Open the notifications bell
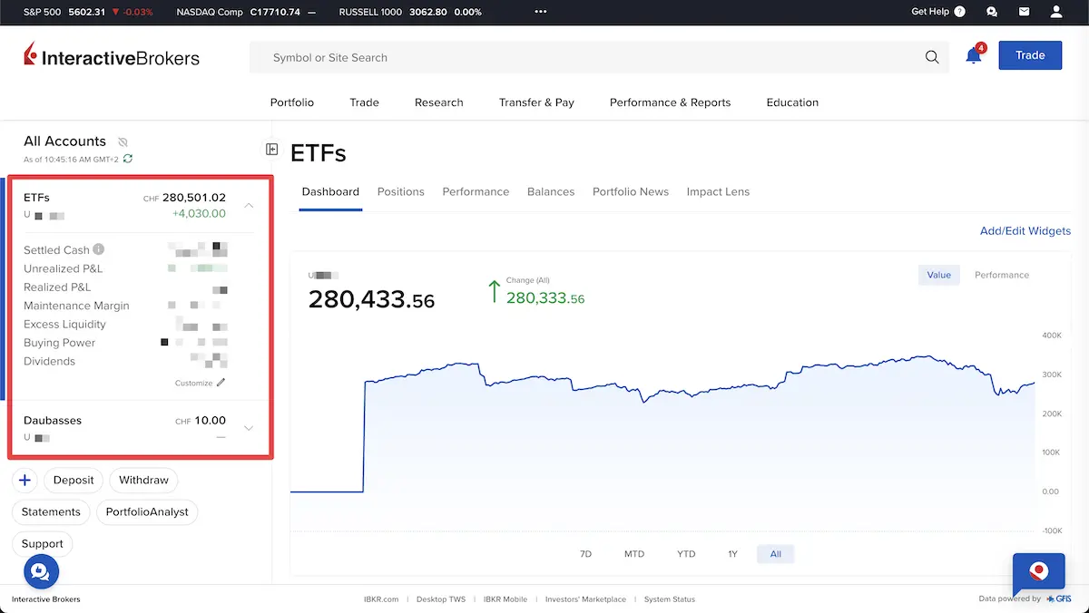The width and height of the screenshot is (1089, 613). coord(974,55)
